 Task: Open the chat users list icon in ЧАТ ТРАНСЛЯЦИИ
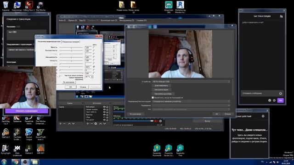pyautogui.click(x=281, y=16)
